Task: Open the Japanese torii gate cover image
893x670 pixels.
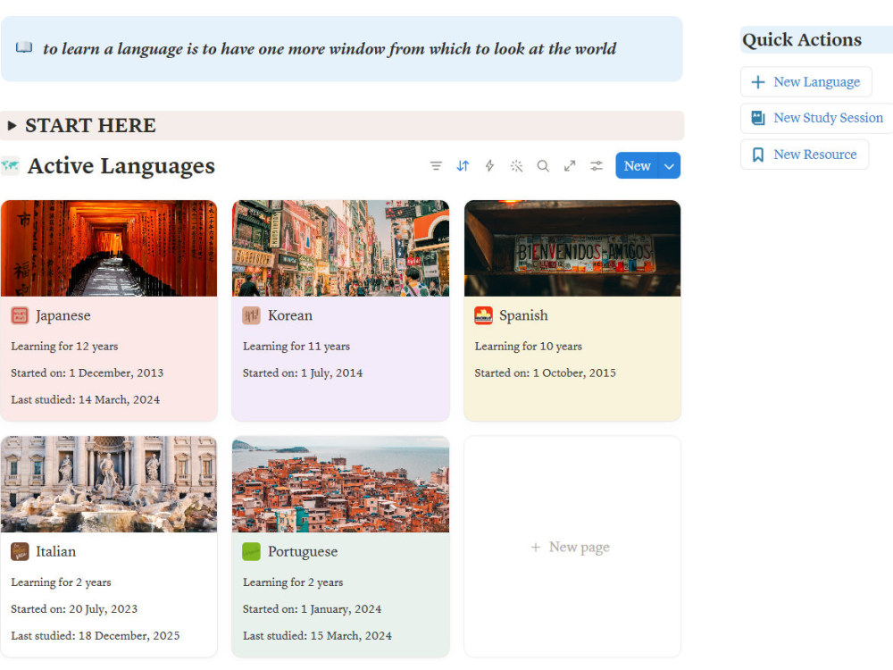Action: point(109,247)
